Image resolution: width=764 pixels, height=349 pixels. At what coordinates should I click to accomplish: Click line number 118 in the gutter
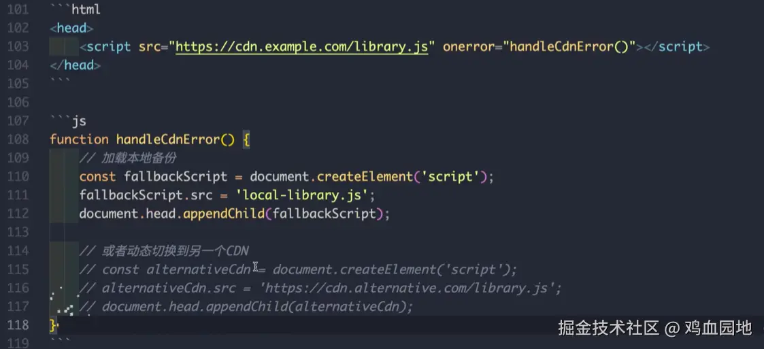pos(18,325)
